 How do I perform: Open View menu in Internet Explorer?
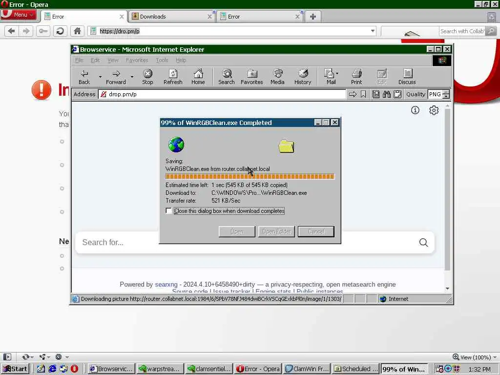[x=113, y=60]
